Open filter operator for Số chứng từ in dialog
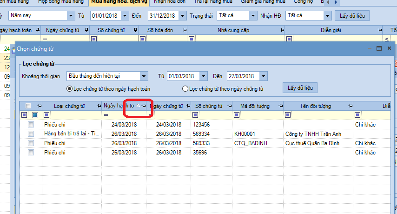 (195, 115)
